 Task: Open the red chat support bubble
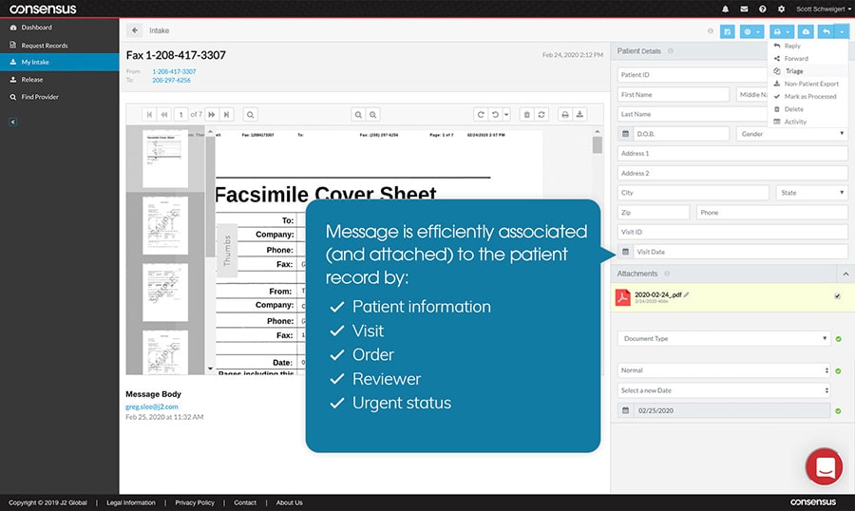824,467
